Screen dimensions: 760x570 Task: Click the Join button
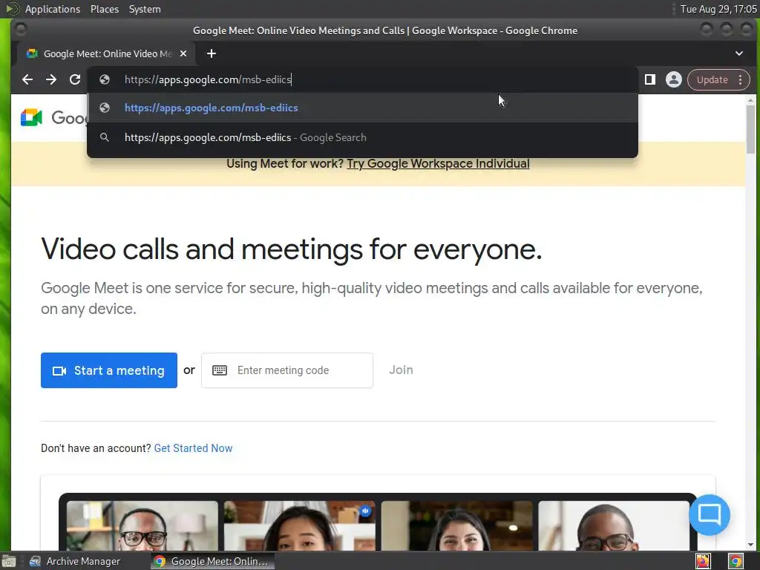coord(401,370)
